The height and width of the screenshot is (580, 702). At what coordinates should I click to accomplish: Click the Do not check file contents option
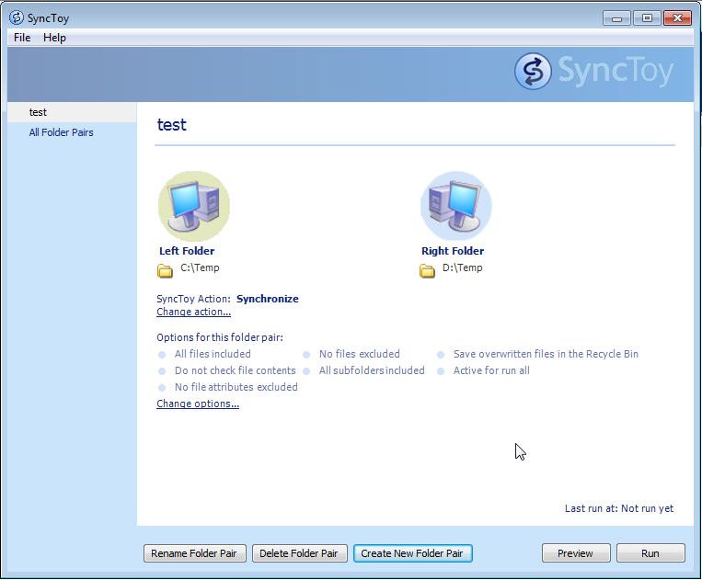pos(235,370)
